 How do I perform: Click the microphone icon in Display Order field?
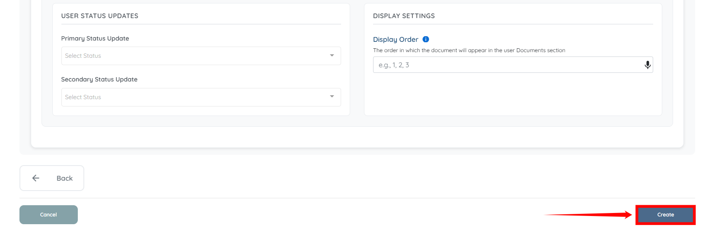(x=647, y=65)
